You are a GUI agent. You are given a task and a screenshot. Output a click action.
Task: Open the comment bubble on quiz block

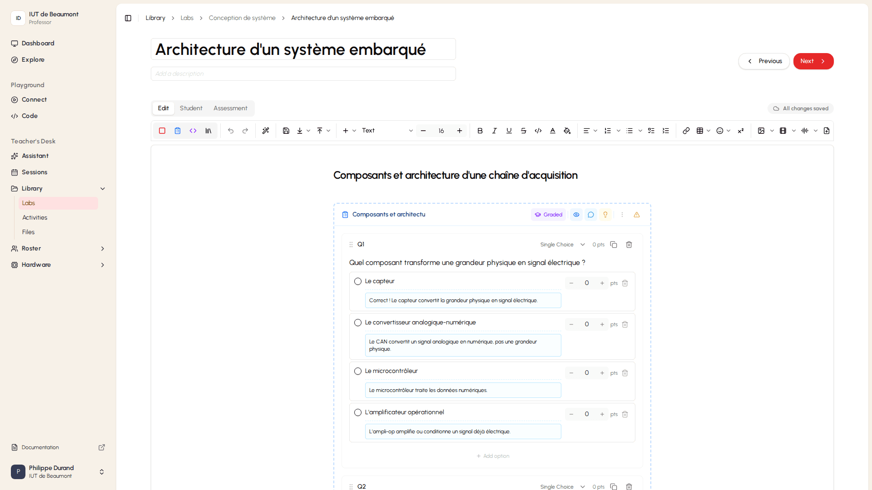click(x=591, y=215)
